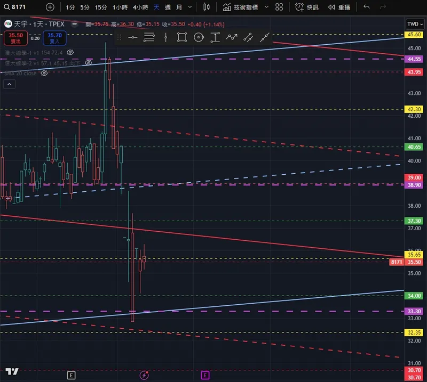Click the 天宇 company logo icon
Viewport: 427px width, 382px height.
coord(8,24)
